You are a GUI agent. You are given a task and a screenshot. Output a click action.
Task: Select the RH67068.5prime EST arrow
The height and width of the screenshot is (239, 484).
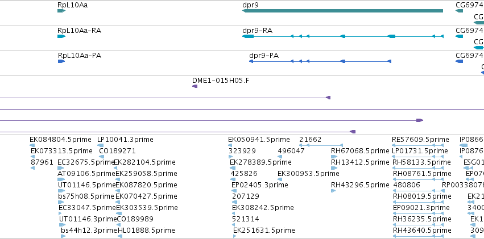[334, 157]
